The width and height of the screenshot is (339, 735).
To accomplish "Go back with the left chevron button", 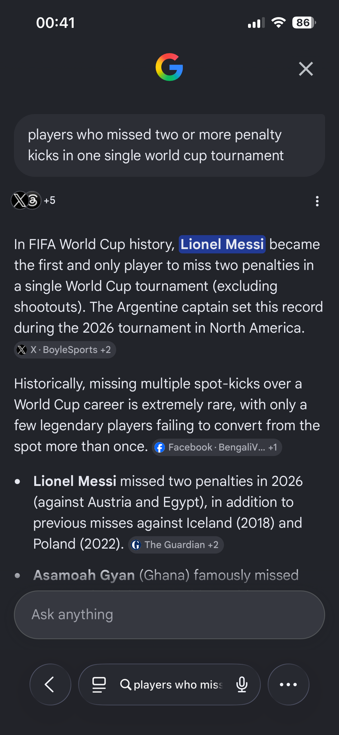I will 50,684.
